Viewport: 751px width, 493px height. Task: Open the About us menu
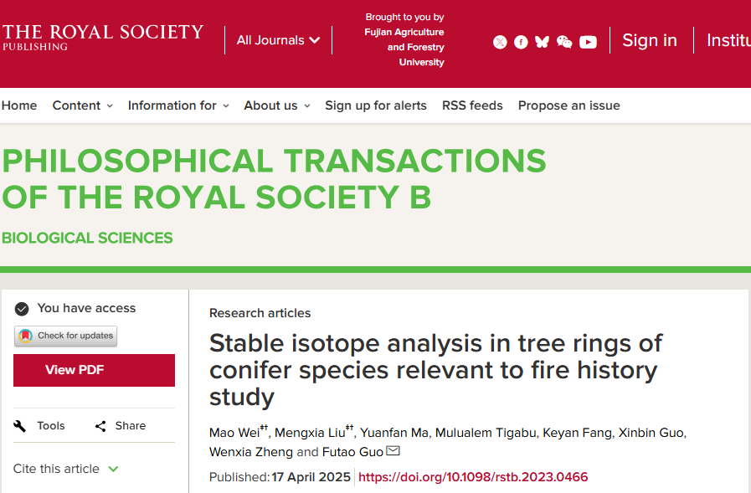point(276,105)
